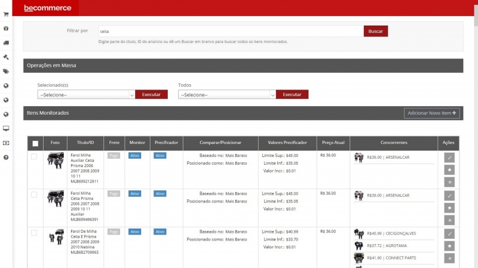The image size is (478, 268).
Task: Open the help question mark icon
Action: coord(6,157)
